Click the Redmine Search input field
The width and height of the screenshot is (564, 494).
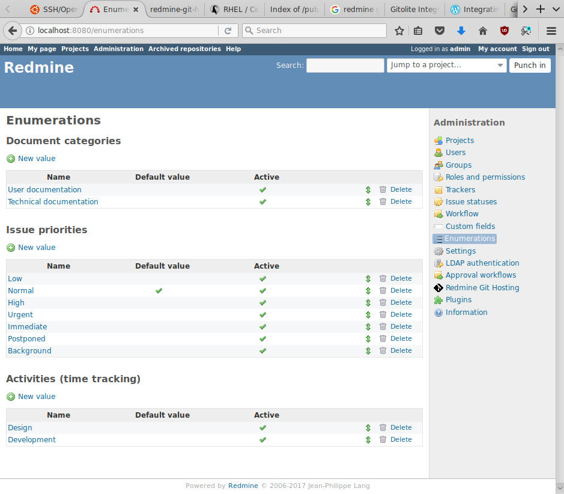345,66
